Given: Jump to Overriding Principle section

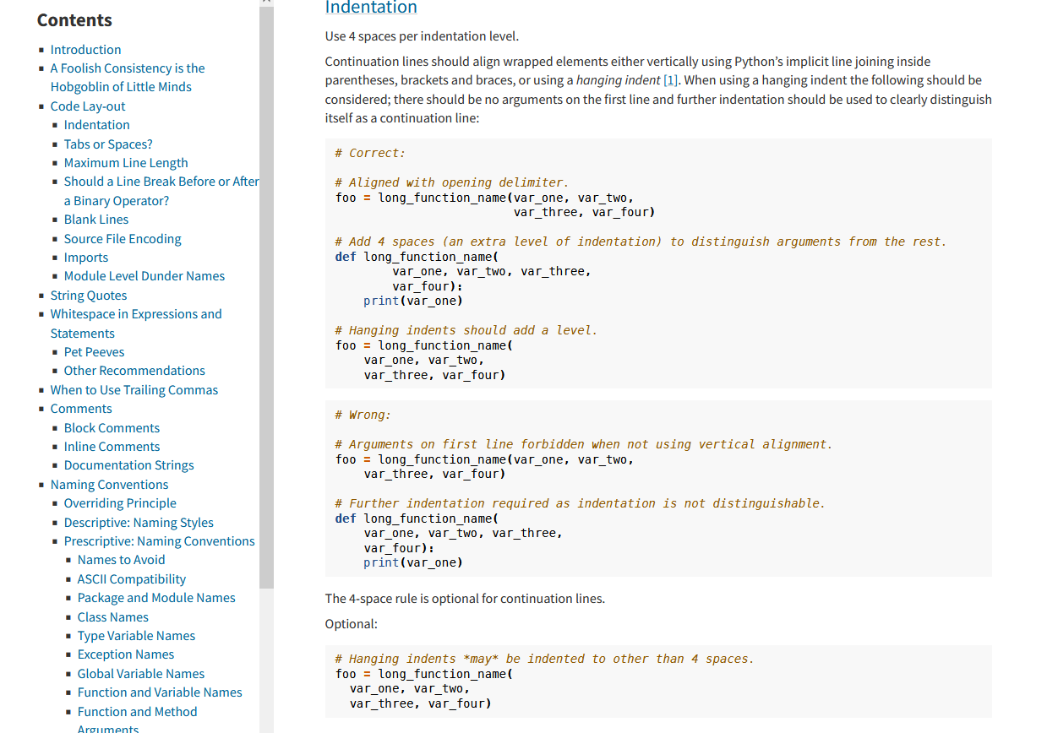Looking at the screenshot, I should (120, 503).
